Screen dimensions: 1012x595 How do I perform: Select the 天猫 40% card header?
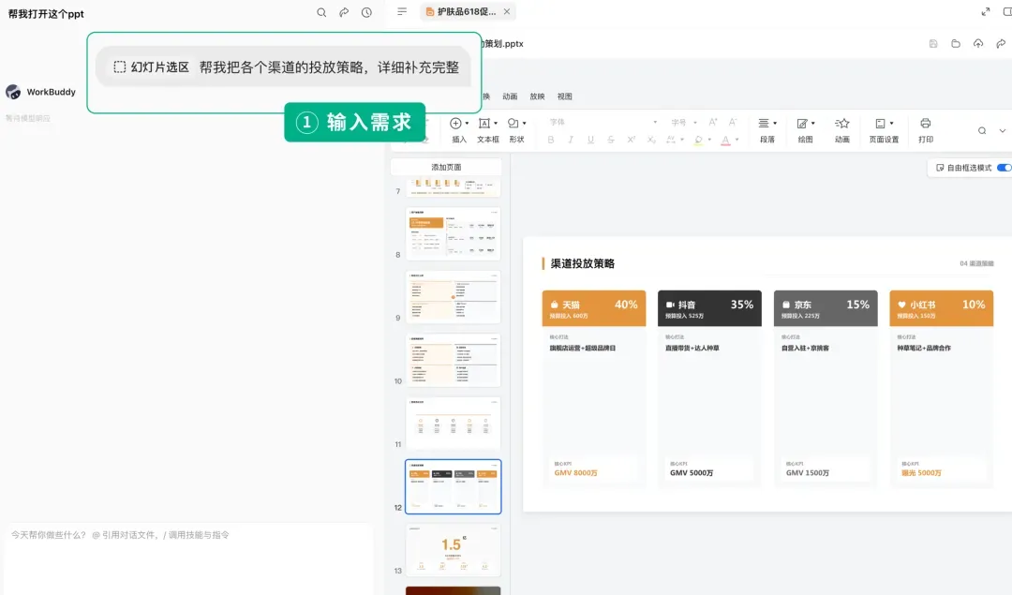tap(594, 308)
